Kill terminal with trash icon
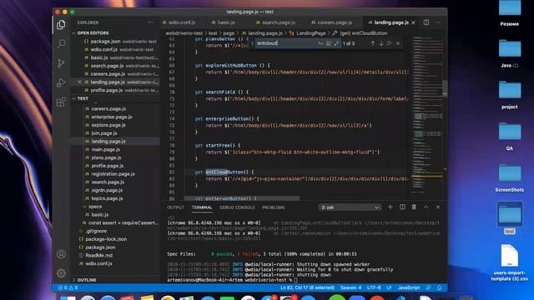 (x=414, y=207)
